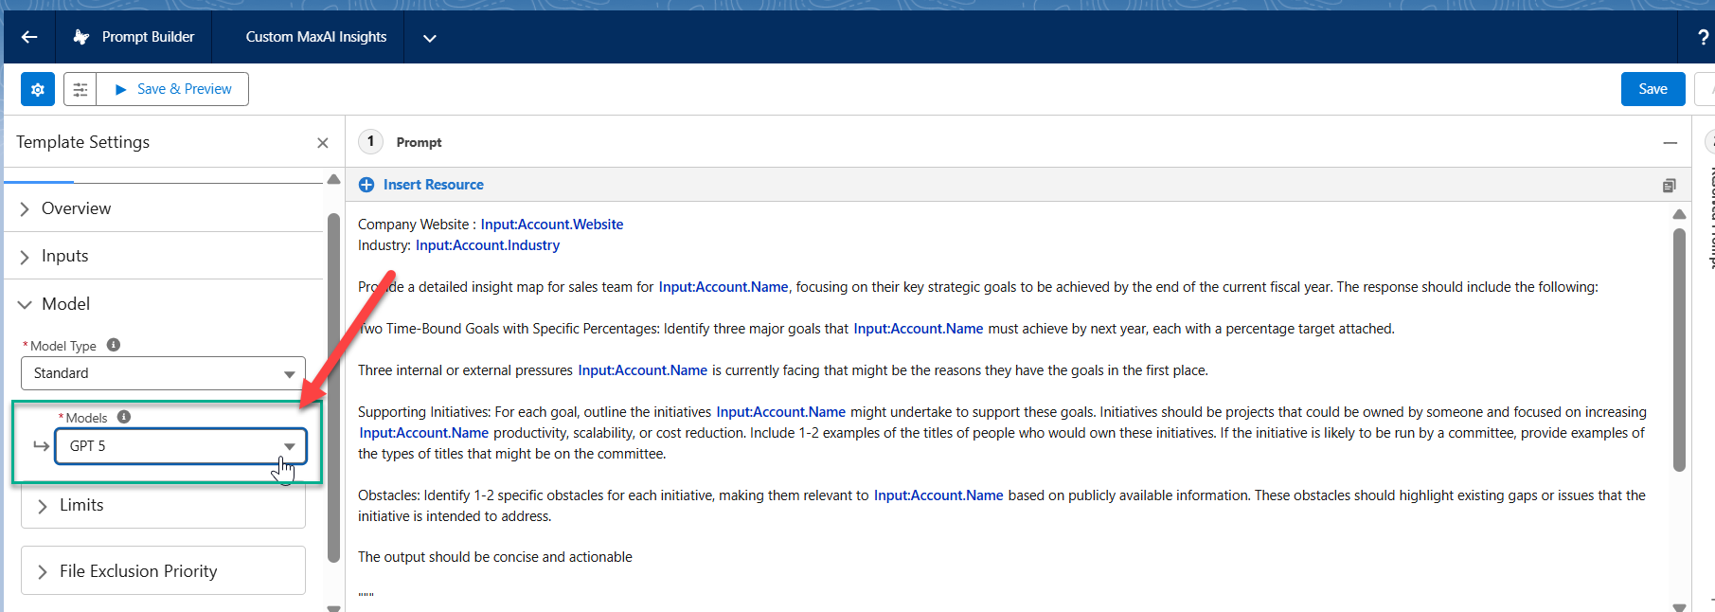Click the Models info icon
Image resolution: width=1715 pixels, height=612 pixels.
tap(124, 417)
